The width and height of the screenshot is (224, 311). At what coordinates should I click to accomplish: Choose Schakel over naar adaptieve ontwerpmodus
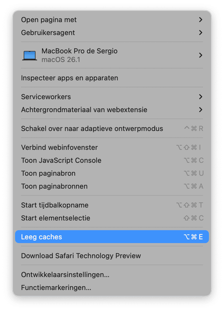(92, 129)
